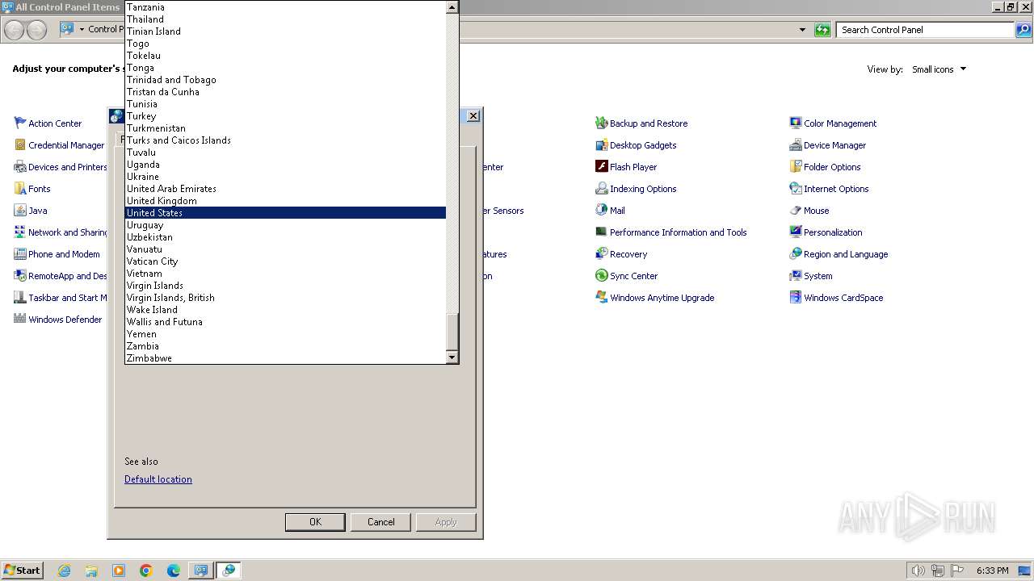Click the volume speaker tray icon
The height and width of the screenshot is (581, 1034).
[918, 571]
